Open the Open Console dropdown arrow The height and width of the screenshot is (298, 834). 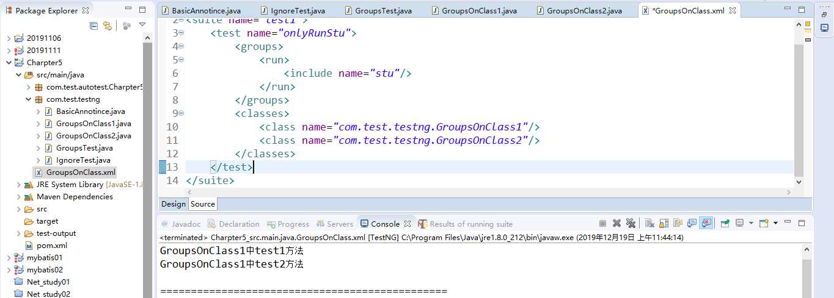tap(775, 224)
